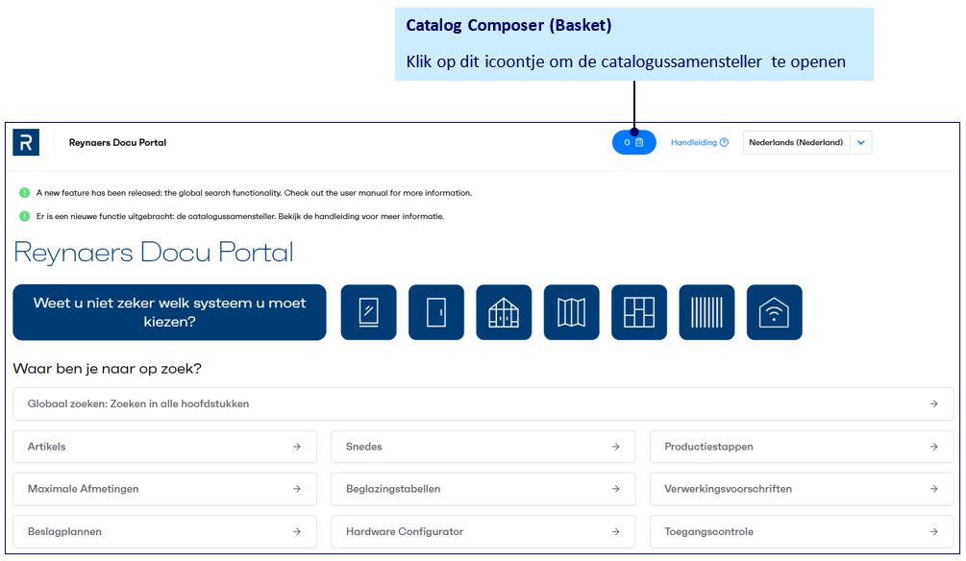966x561 pixels.
Task: Open the catalog composer basket button
Action: point(633,142)
